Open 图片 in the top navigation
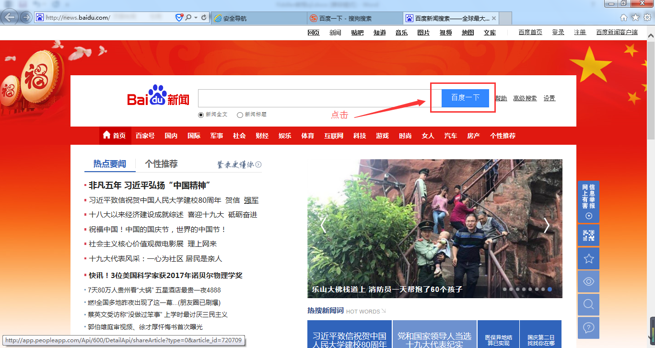The height and width of the screenshot is (348, 655). coord(423,33)
